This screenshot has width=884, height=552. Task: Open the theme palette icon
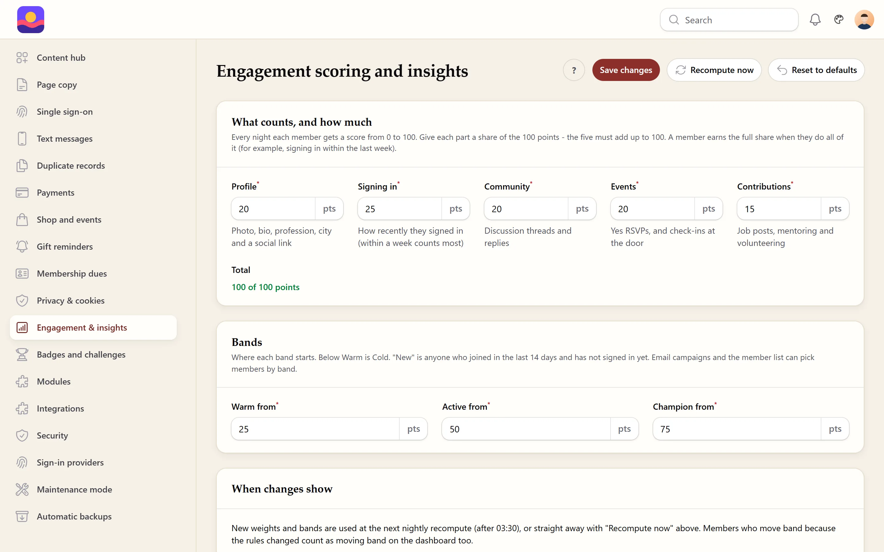coord(839,19)
